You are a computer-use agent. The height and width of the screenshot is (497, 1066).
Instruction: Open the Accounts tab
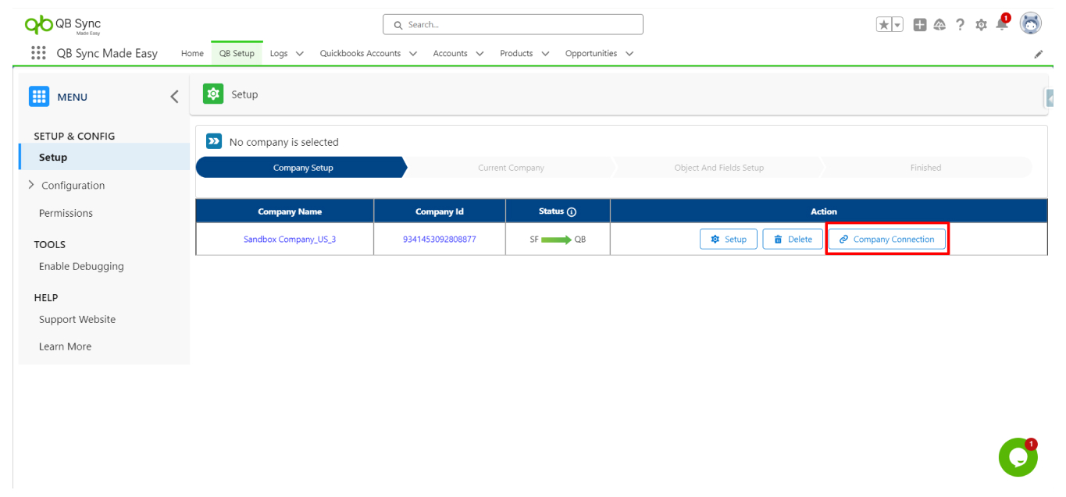coord(451,54)
